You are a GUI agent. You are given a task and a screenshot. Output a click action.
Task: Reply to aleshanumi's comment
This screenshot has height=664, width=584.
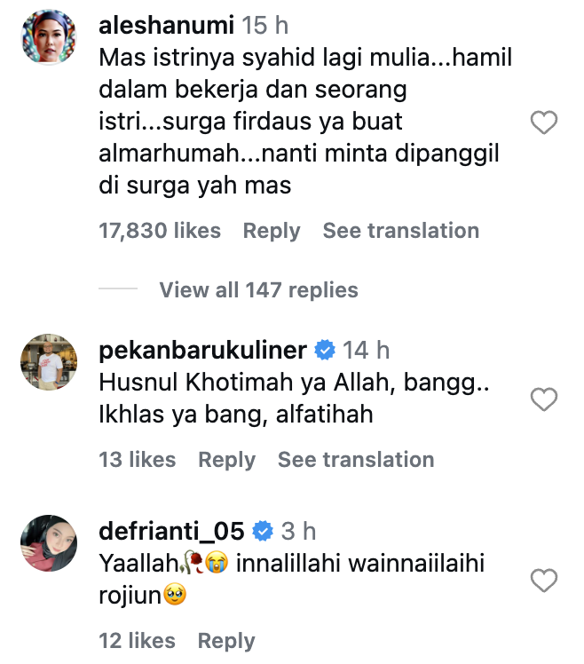coord(272,231)
